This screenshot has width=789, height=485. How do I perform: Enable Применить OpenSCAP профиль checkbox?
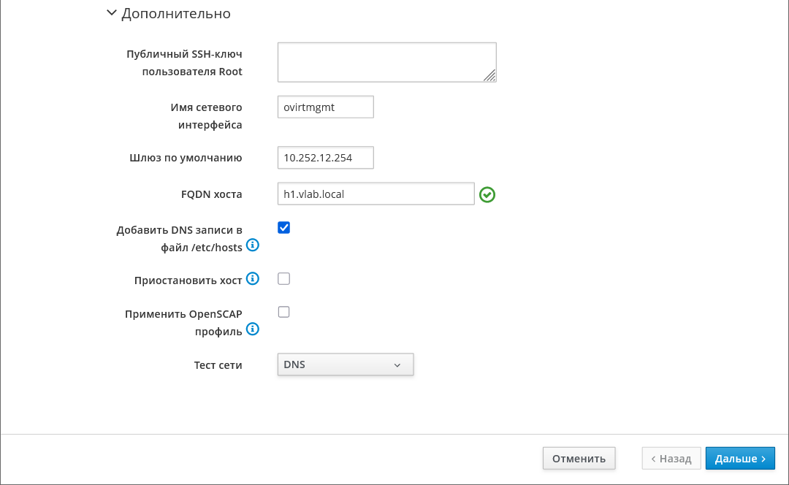click(x=283, y=312)
